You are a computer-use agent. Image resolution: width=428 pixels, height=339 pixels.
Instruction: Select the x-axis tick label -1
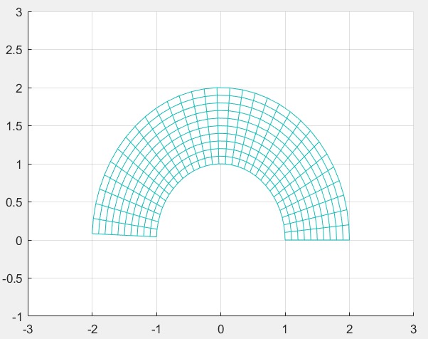(156, 328)
